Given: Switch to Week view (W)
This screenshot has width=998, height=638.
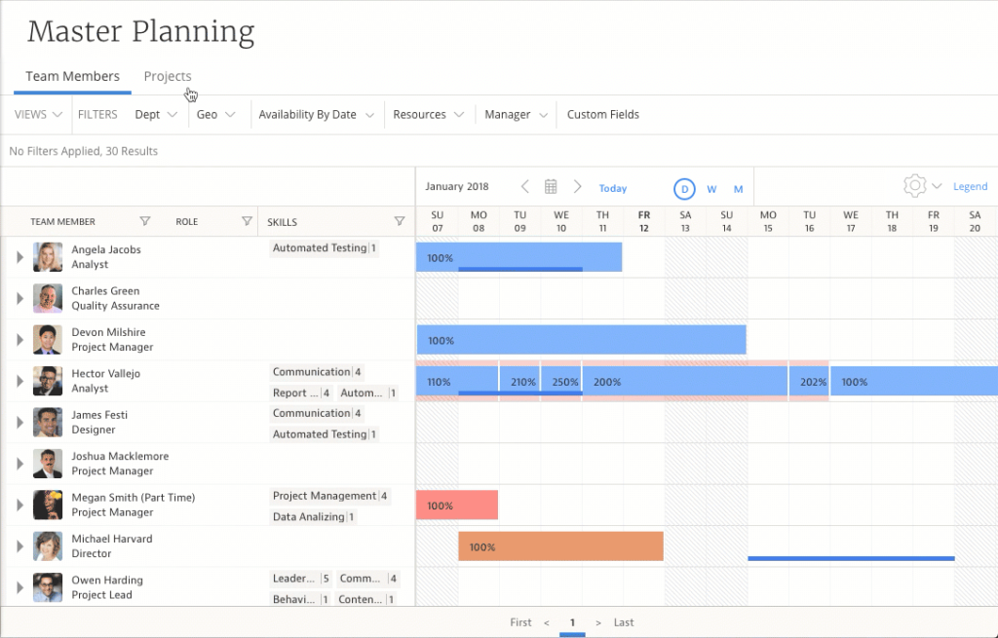Looking at the screenshot, I should pyautogui.click(x=711, y=189).
